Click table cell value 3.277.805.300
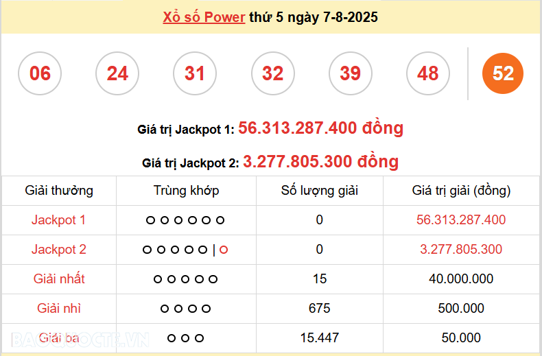This screenshot has width=542, height=356. 461,249
